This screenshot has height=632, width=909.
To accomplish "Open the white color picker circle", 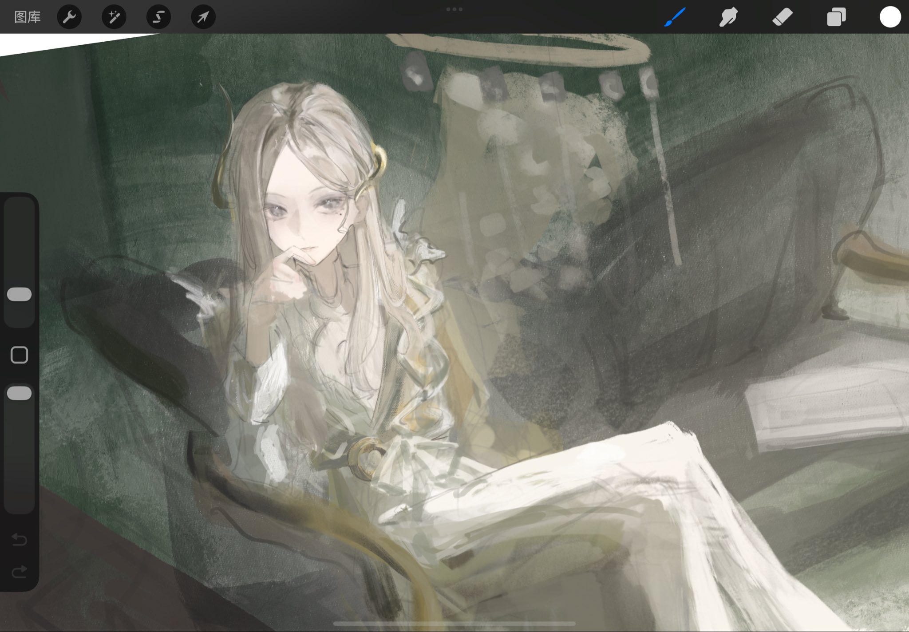I will pyautogui.click(x=890, y=17).
